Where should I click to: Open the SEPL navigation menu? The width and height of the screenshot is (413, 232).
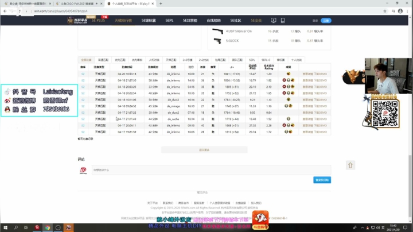169,20
